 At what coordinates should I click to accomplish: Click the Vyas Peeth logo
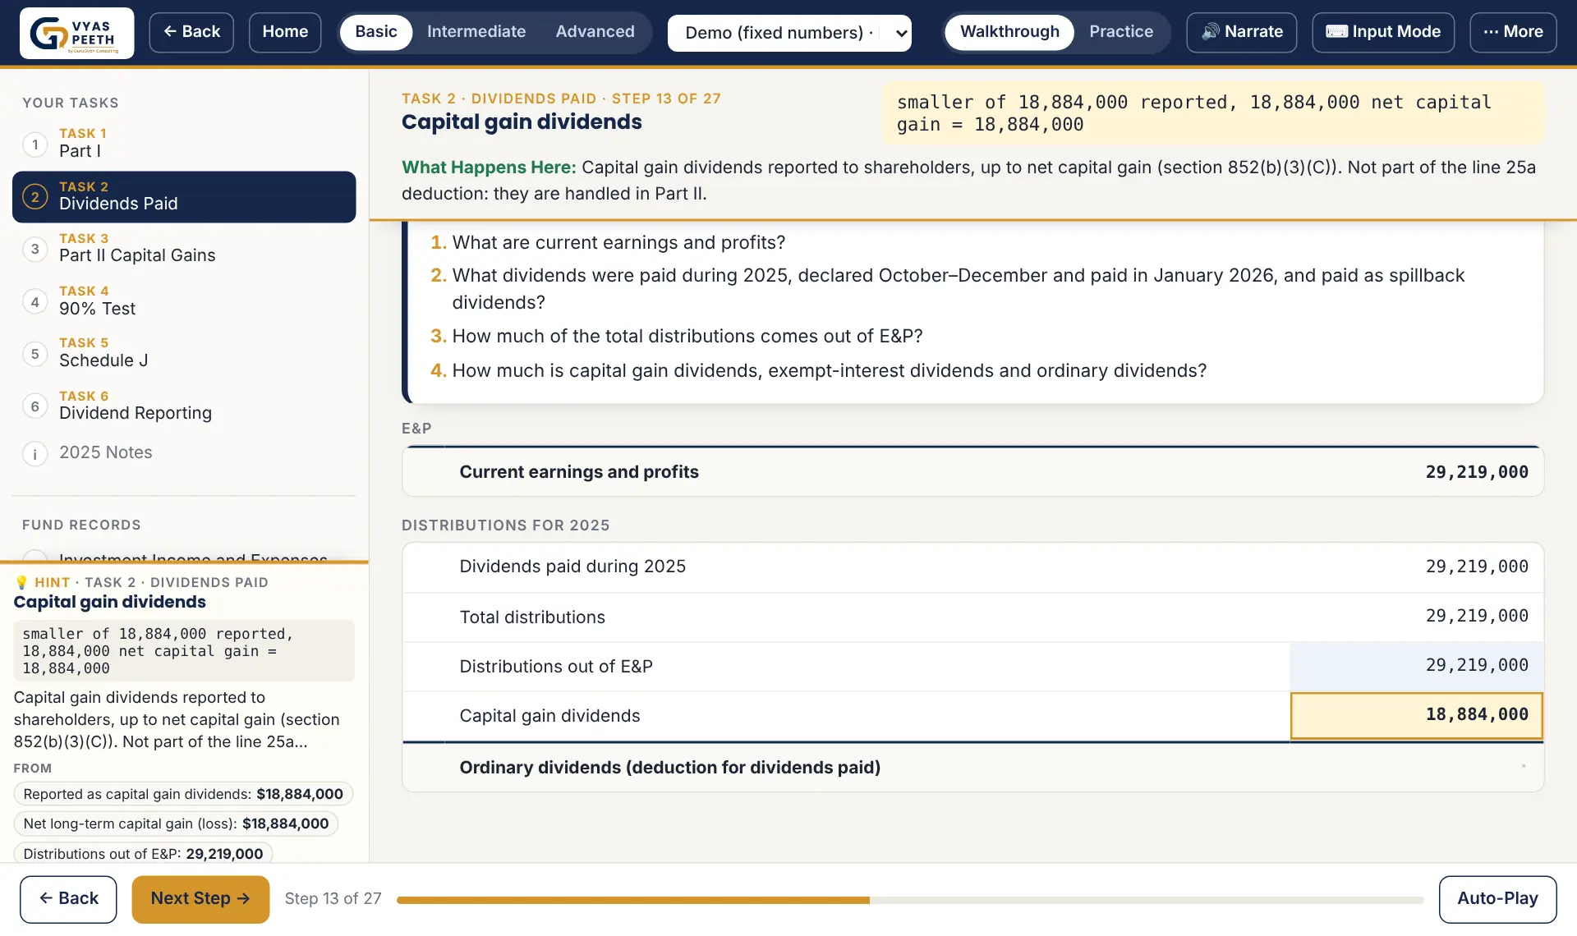[76, 33]
